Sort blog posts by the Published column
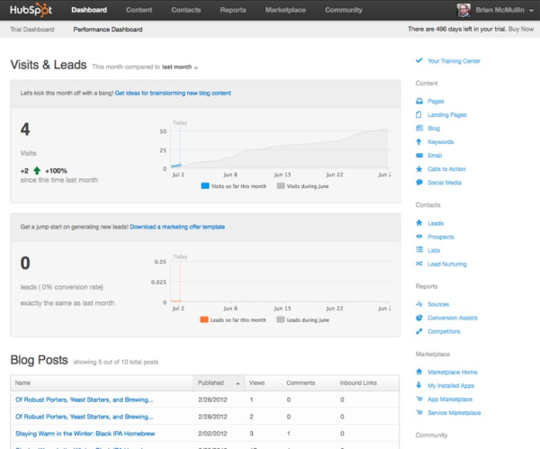Viewport: 540px width, 449px height. (219, 383)
